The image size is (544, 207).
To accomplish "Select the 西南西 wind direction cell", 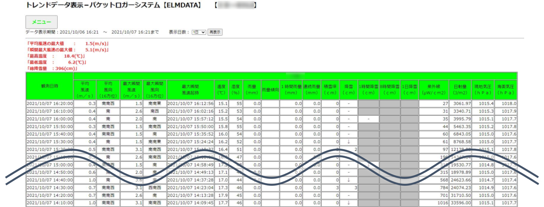I will click(x=155, y=188).
